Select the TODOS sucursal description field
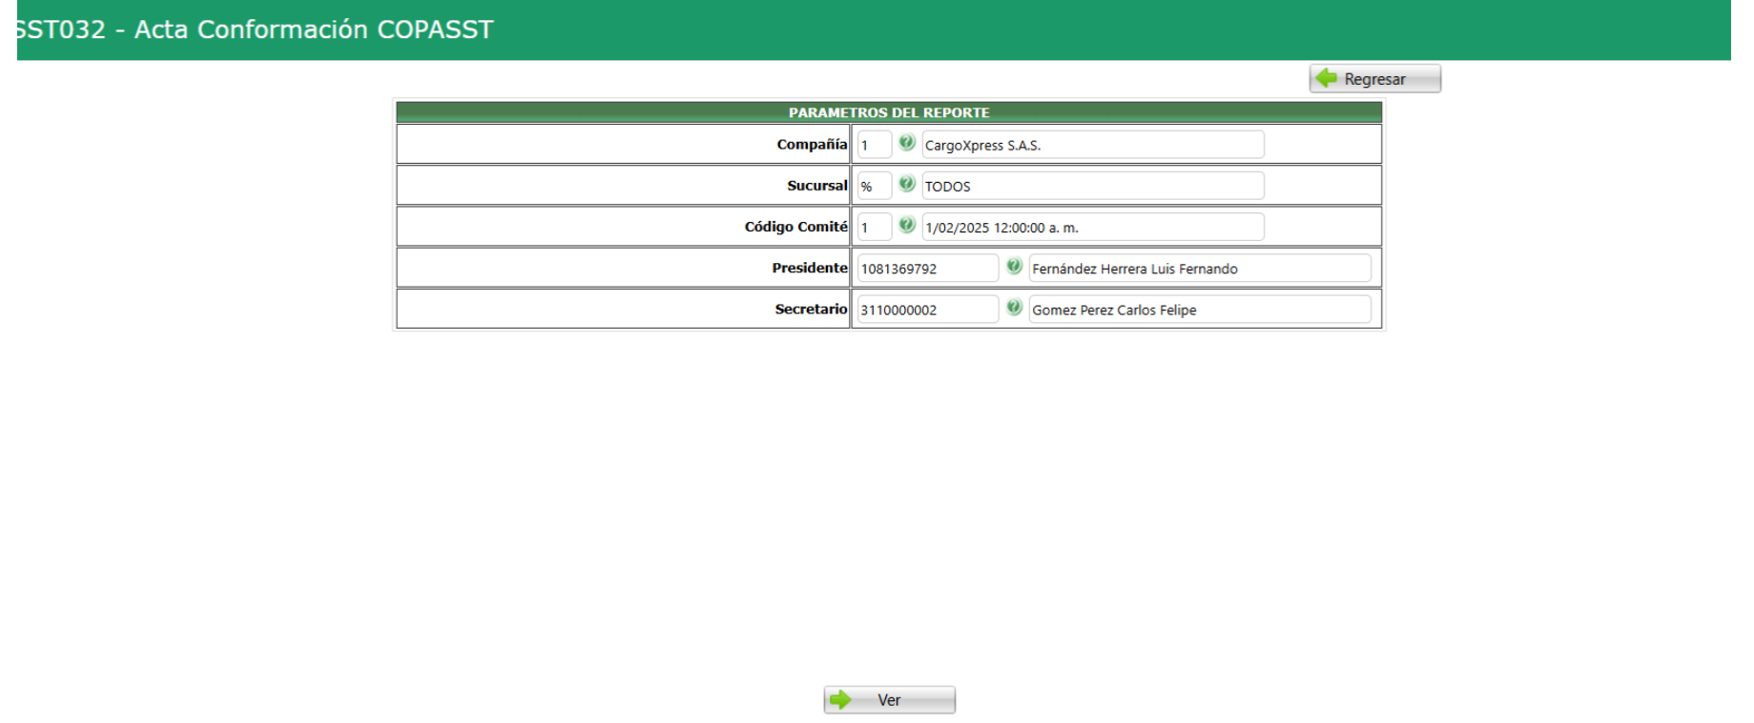 point(1092,186)
